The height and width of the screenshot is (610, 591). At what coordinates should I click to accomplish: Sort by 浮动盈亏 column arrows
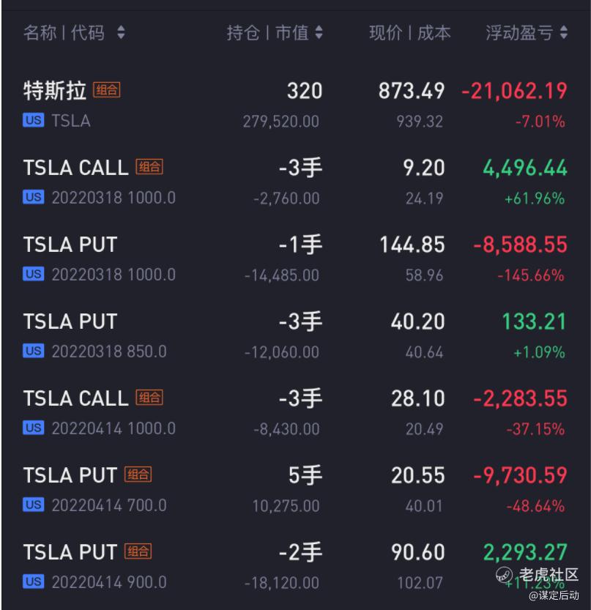pos(563,32)
